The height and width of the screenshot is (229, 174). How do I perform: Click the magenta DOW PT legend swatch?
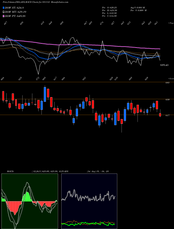point(3,16)
